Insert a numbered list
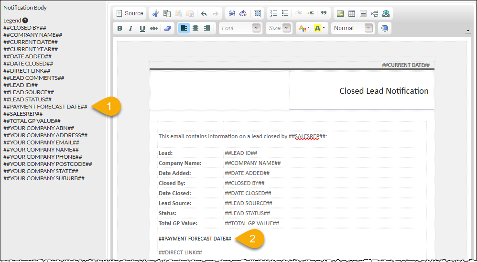This screenshot has height=262, width=477. 273,13
